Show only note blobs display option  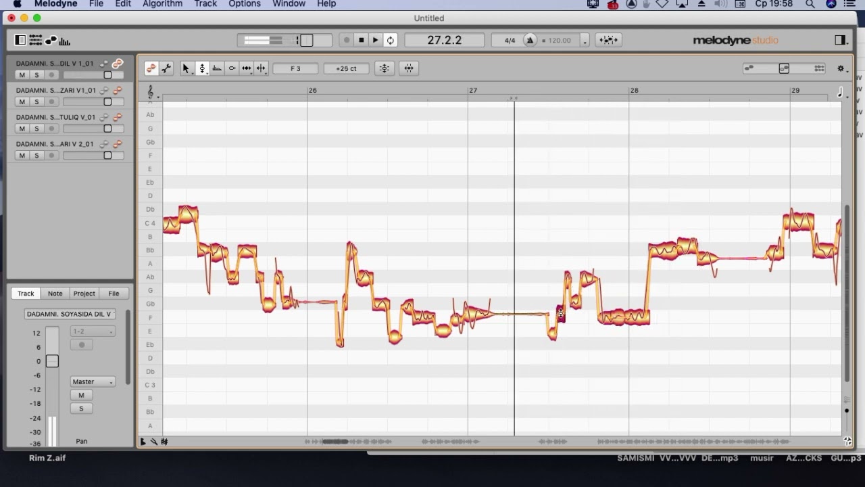click(x=749, y=68)
